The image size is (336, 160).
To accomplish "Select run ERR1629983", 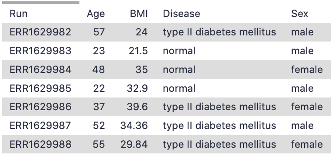I will 40,51.
